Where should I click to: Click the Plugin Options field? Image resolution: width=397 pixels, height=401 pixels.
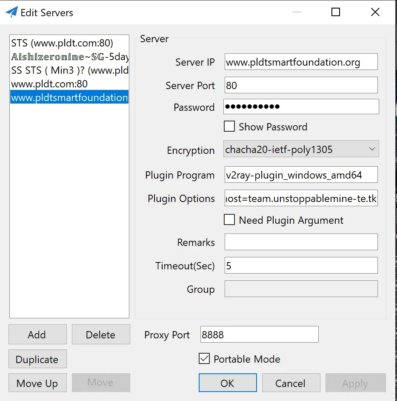(301, 198)
